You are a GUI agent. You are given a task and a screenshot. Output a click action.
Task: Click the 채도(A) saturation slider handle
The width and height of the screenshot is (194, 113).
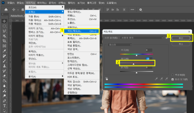coord(133,64)
